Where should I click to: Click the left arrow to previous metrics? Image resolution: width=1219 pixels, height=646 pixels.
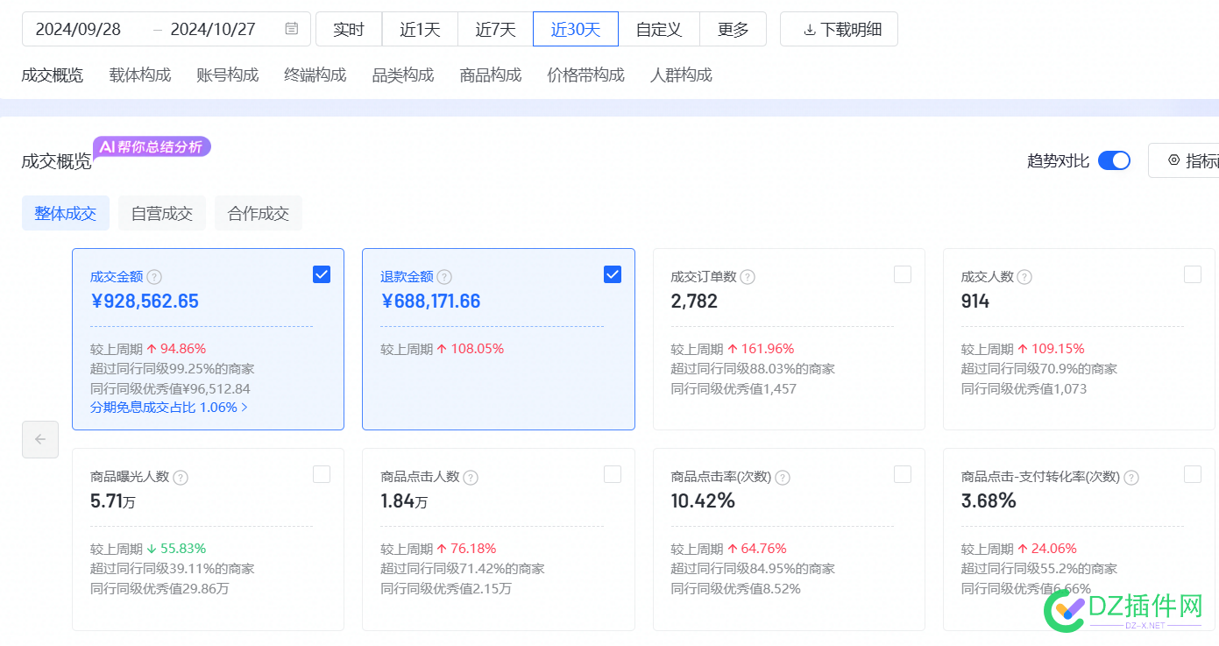[40, 439]
